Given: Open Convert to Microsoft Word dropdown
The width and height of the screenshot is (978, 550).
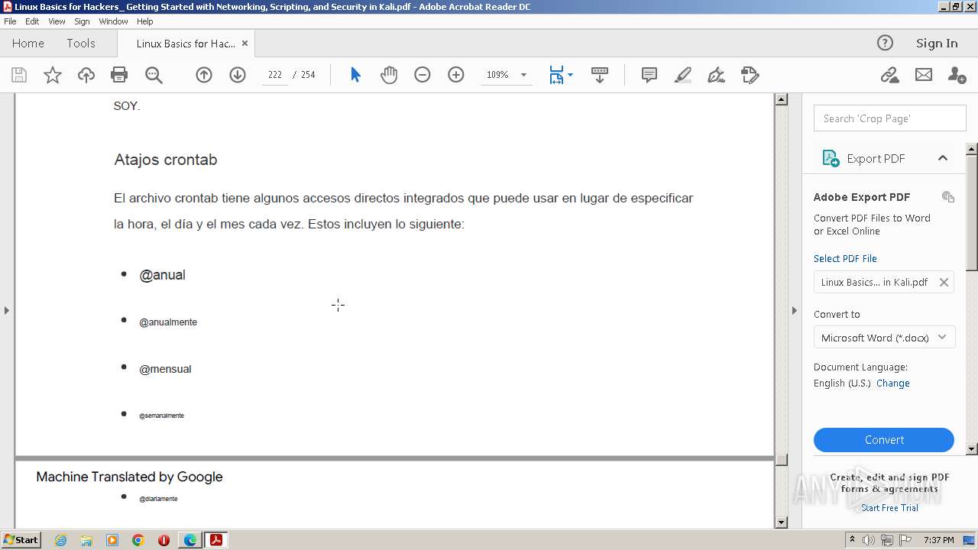Looking at the screenshot, I should coord(884,338).
